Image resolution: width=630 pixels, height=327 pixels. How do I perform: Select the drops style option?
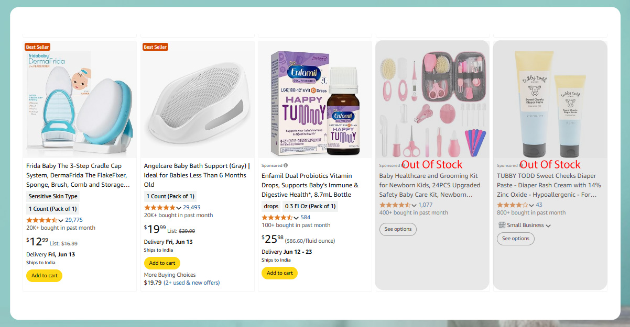271,206
